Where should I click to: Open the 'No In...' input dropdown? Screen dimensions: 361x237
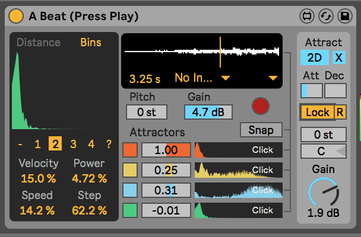[x=202, y=78]
